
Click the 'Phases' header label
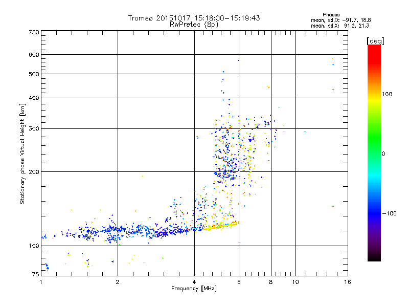(331, 15)
